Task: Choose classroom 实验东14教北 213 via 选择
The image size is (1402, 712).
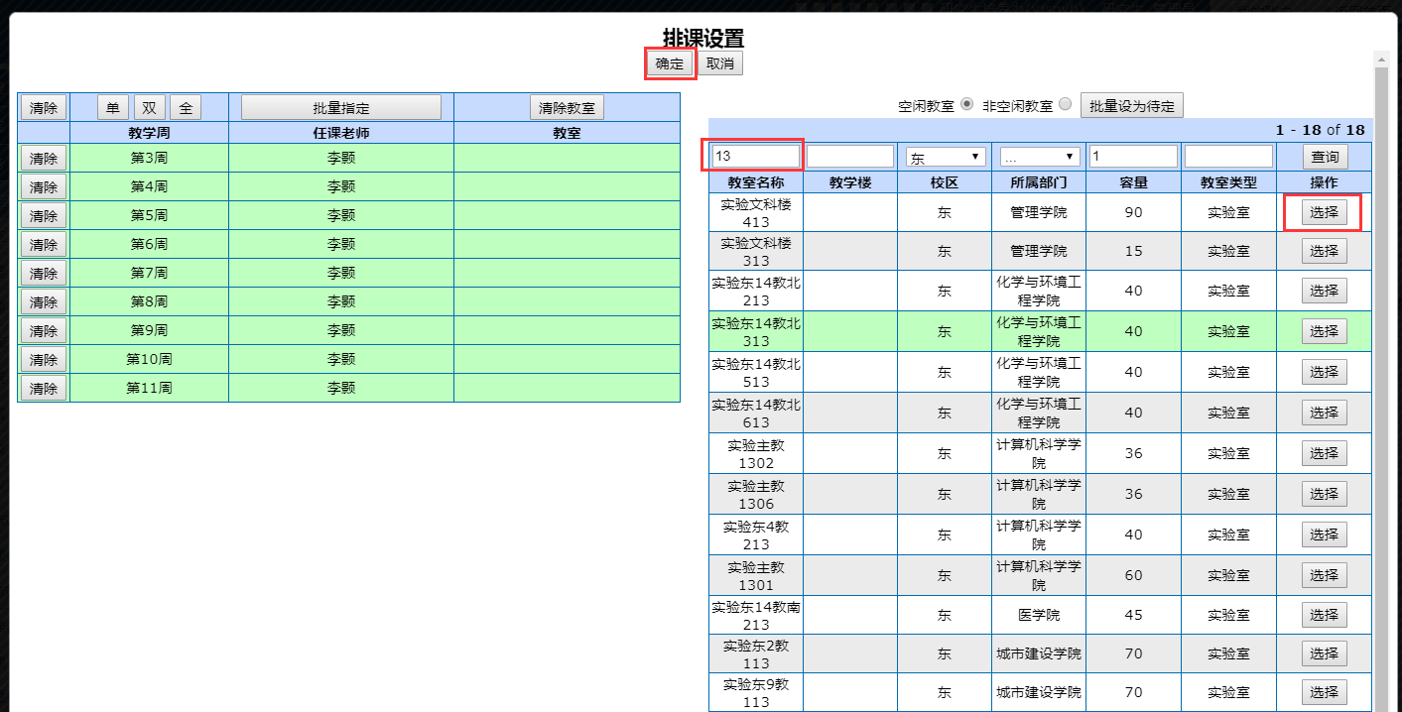Action: (x=1325, y=291)
